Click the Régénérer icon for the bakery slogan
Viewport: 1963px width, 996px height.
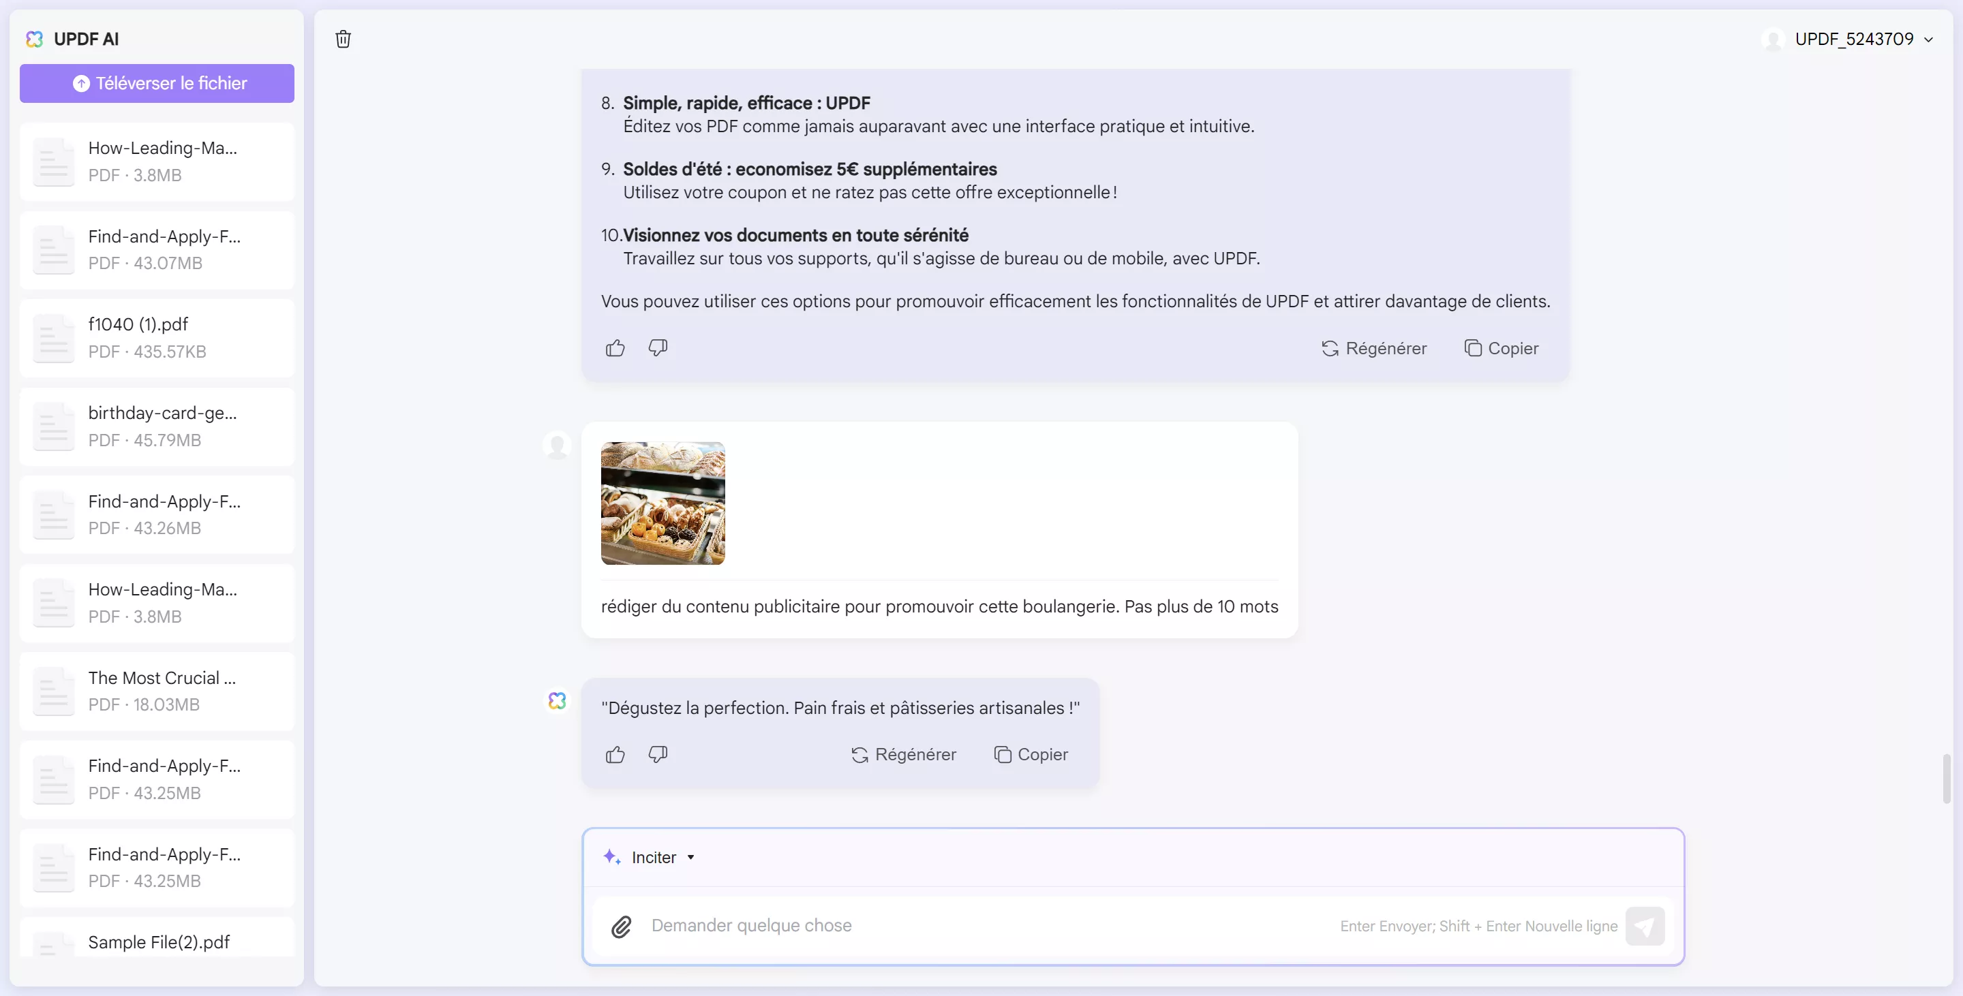click(859, 755)
